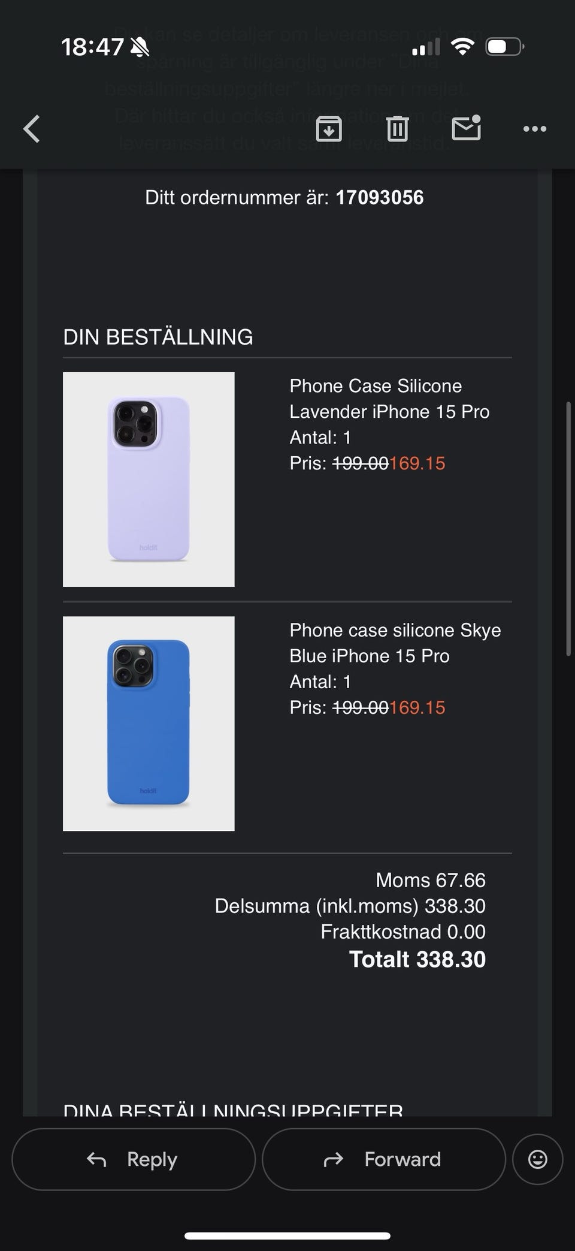
Task: Archive this email with the archive icon
Action: (x=329, y=129)
